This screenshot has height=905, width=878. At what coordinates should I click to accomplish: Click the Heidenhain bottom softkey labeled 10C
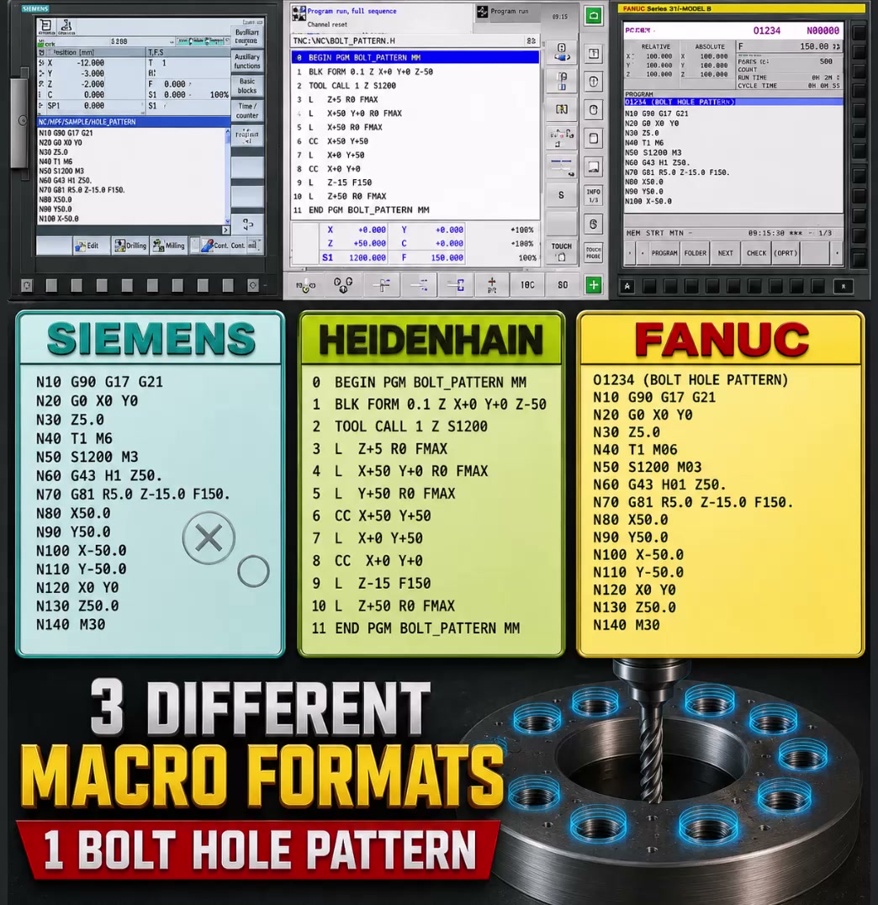pos(527,285)
